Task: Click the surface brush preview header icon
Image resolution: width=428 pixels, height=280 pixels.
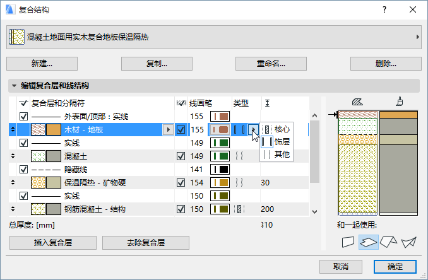Action: (x=400, y=102)
